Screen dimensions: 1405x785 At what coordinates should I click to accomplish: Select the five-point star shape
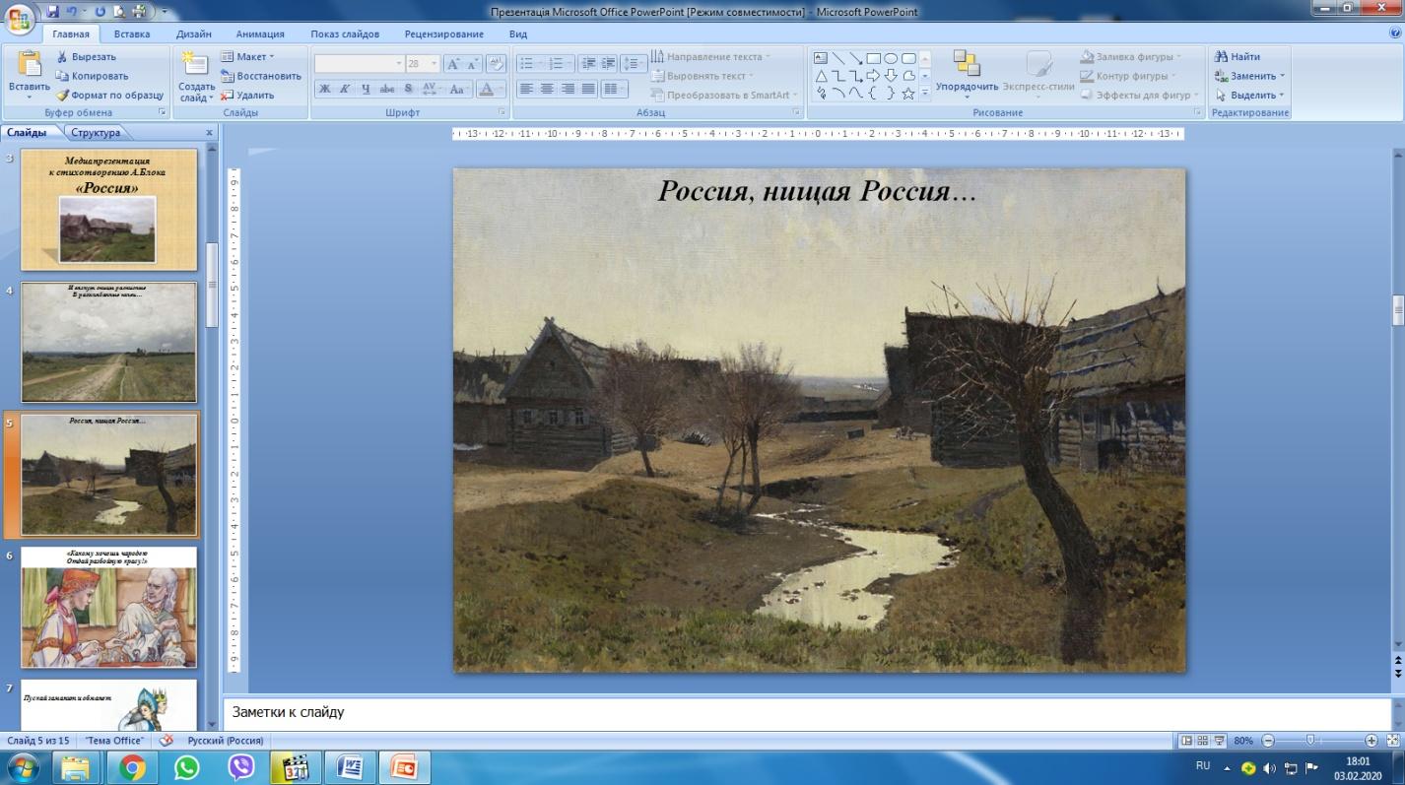[908, 94]
